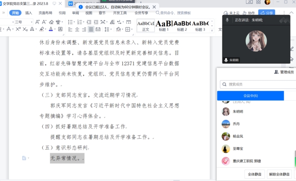Click the center alignment icon

(x=77, y=30)
